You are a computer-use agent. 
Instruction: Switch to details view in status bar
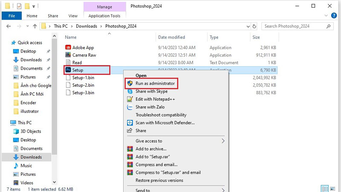[x=325, y=189]
